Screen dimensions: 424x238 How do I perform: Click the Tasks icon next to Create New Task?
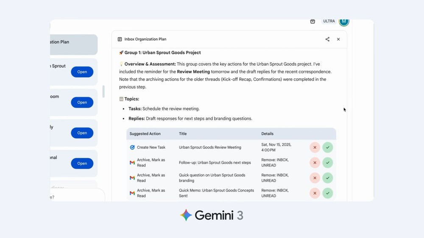(x=132, y=147)
